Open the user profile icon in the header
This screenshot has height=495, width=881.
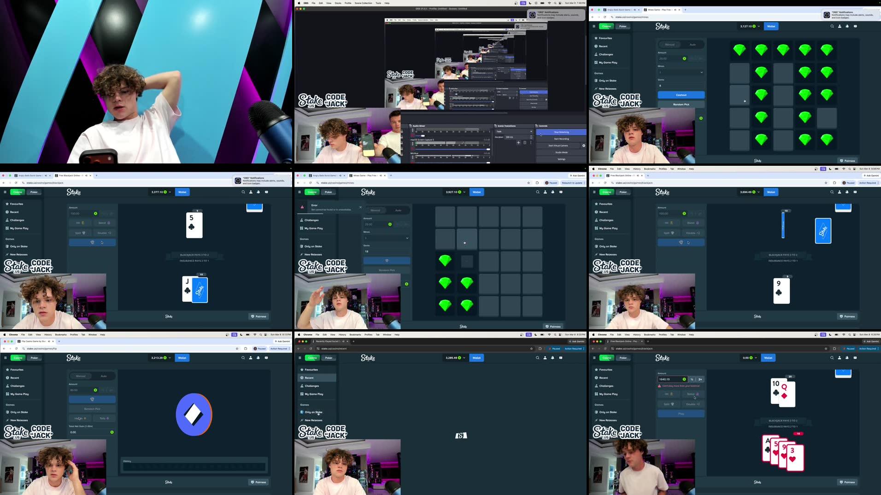[x=840, y=26]
